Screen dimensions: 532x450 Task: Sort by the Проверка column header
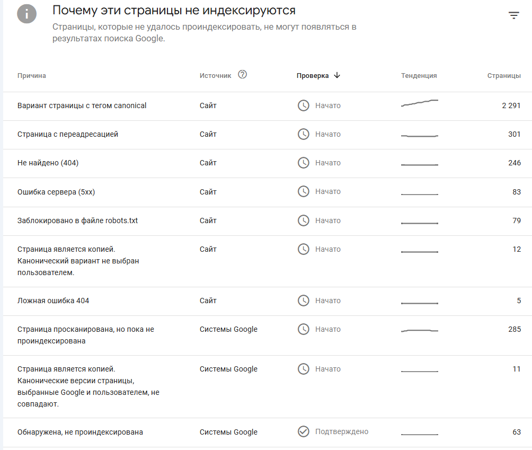point(313,76)
